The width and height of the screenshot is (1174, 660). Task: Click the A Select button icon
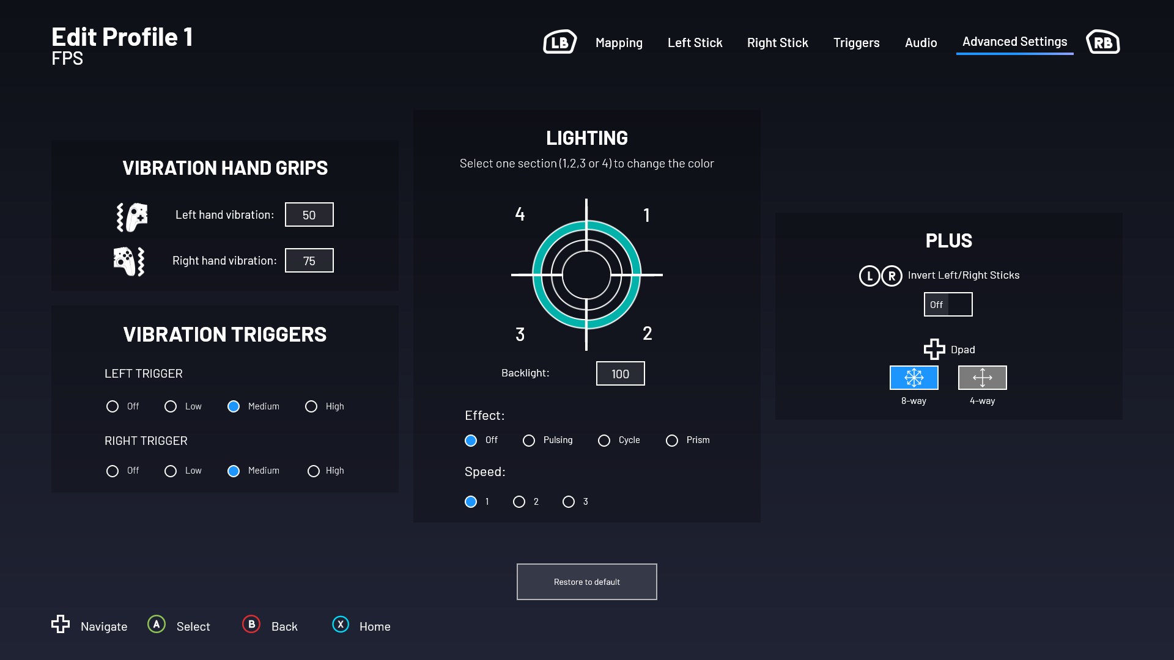click(x=157, y=625)
